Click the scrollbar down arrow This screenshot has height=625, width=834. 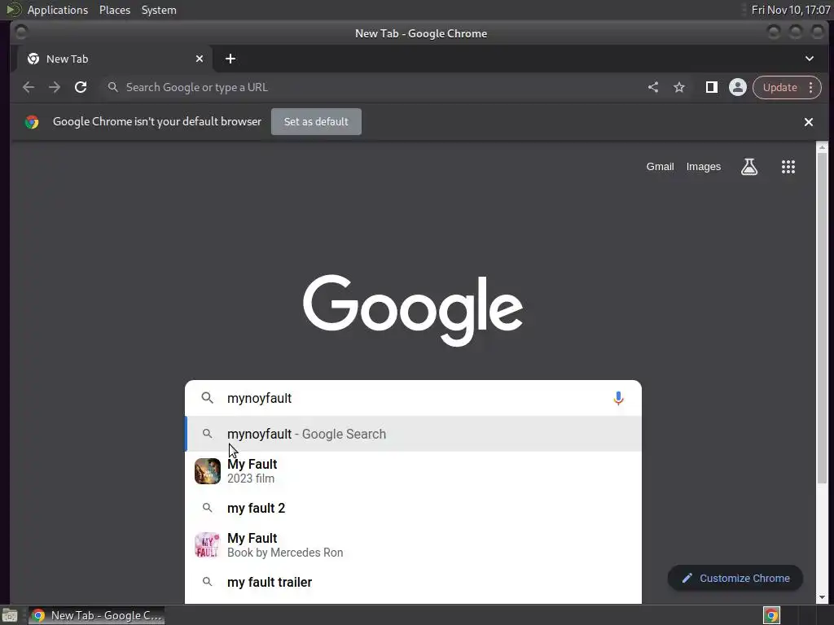(823, 597)
